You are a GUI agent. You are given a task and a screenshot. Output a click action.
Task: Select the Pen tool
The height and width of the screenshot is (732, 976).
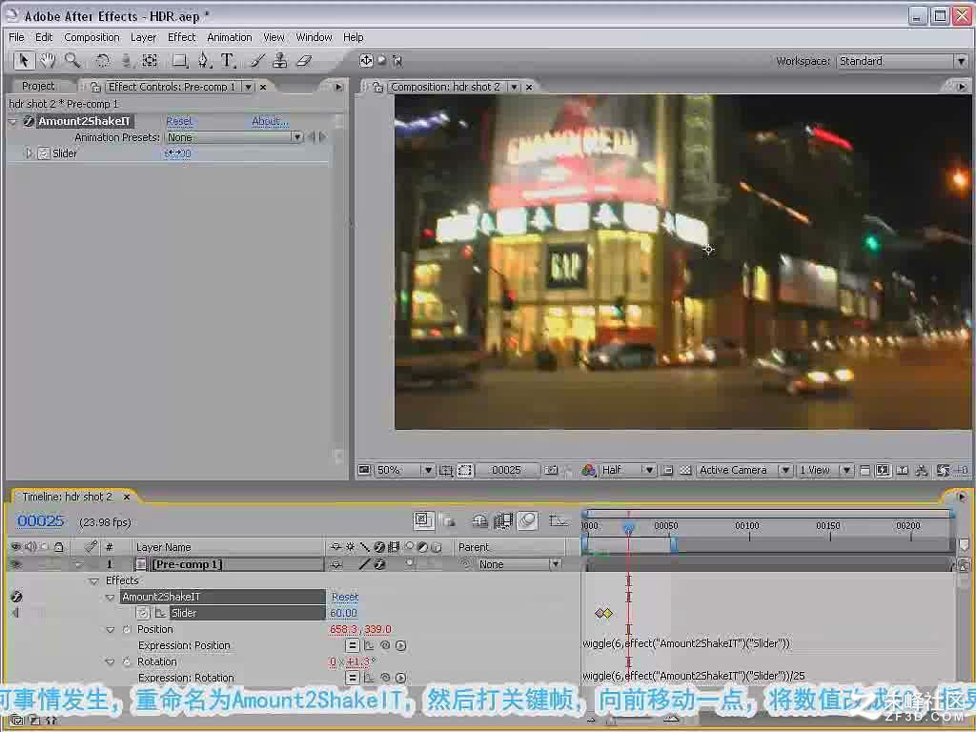204,60
